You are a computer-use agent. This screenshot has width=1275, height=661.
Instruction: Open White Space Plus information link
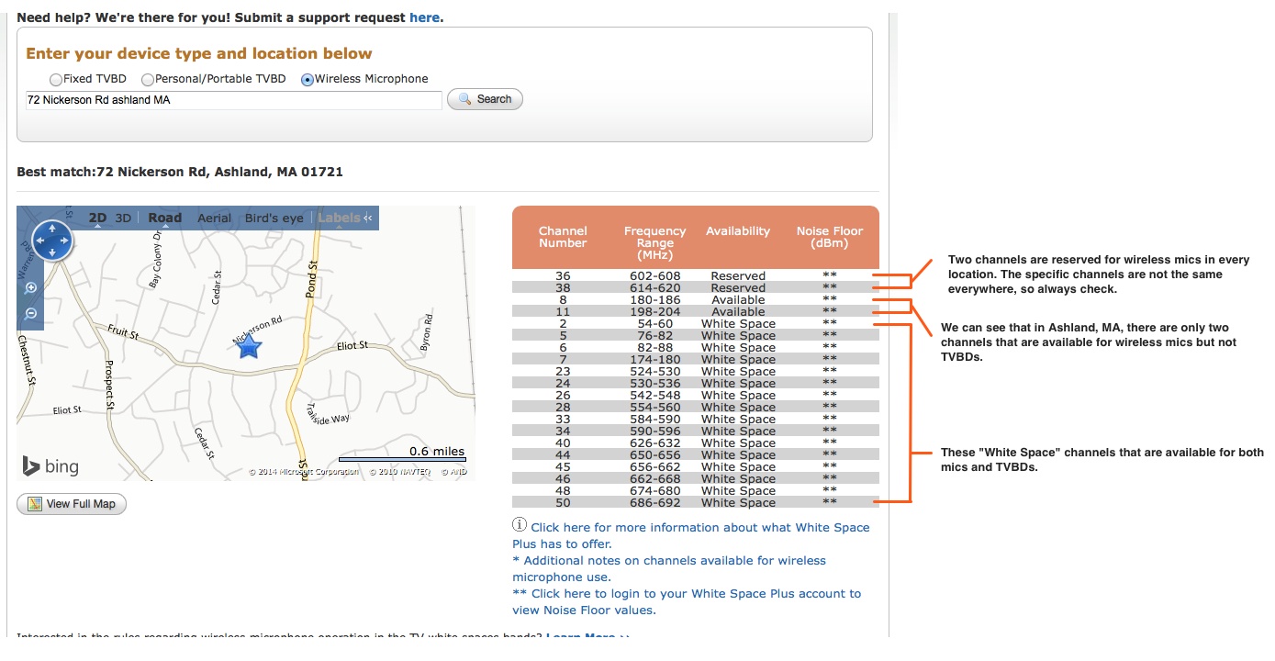(690, 535)
